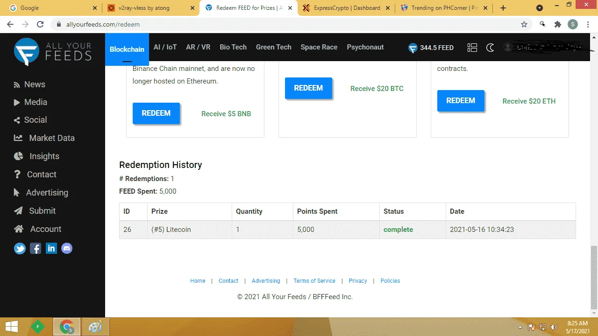Open the Home footer link
Screen dimensions: 598x336
[198, 281]
